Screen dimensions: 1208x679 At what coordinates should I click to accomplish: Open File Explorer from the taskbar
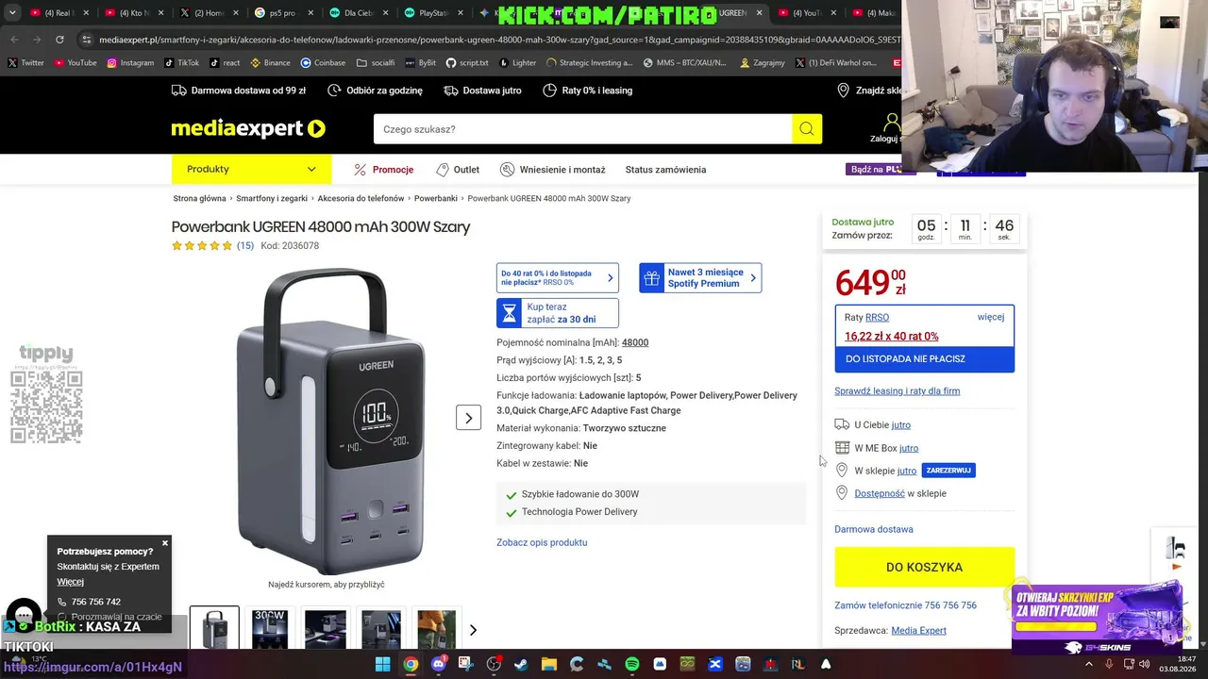(548, 664)
